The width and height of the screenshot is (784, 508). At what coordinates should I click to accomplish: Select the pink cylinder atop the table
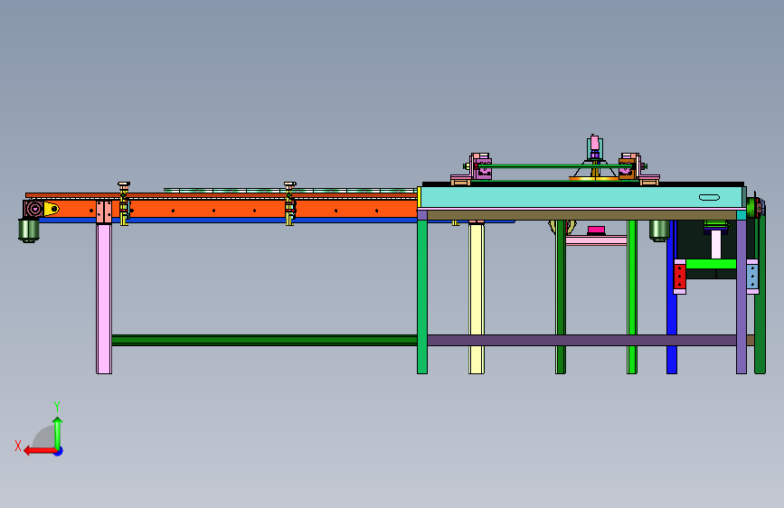click(594, 143)
